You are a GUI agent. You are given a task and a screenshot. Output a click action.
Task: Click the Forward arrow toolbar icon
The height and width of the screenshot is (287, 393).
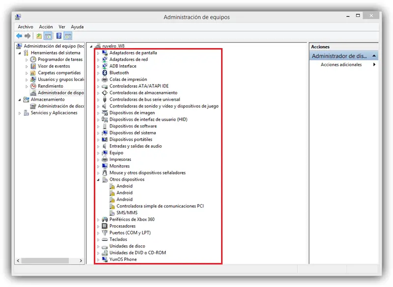28,36
